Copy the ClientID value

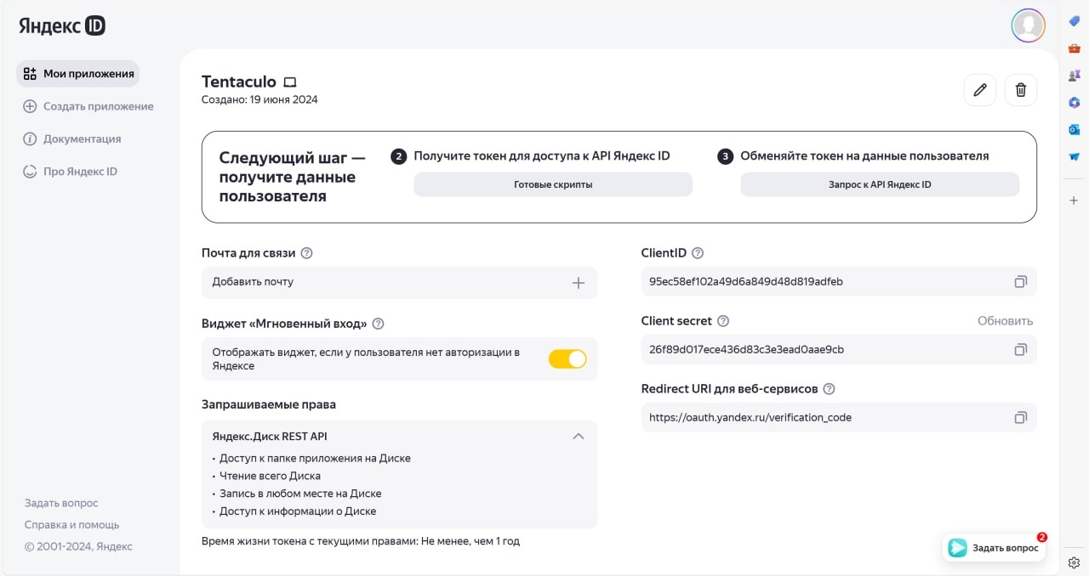point(1021,281)
